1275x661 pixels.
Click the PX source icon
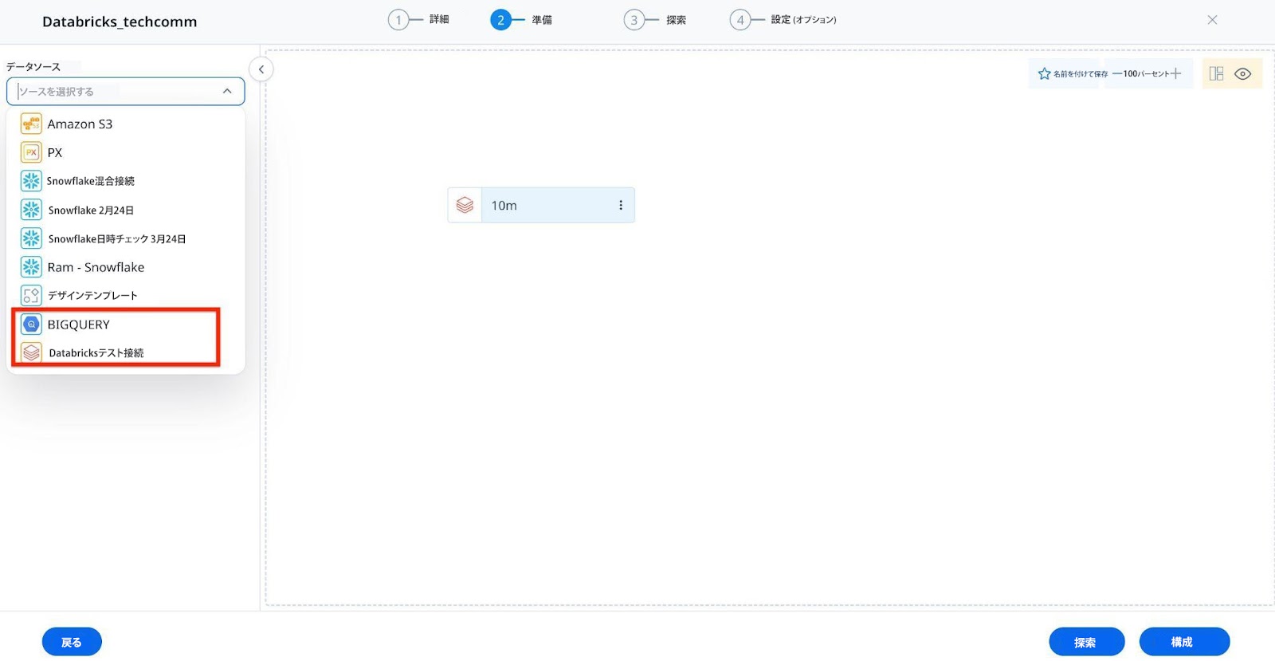point(31,152)
